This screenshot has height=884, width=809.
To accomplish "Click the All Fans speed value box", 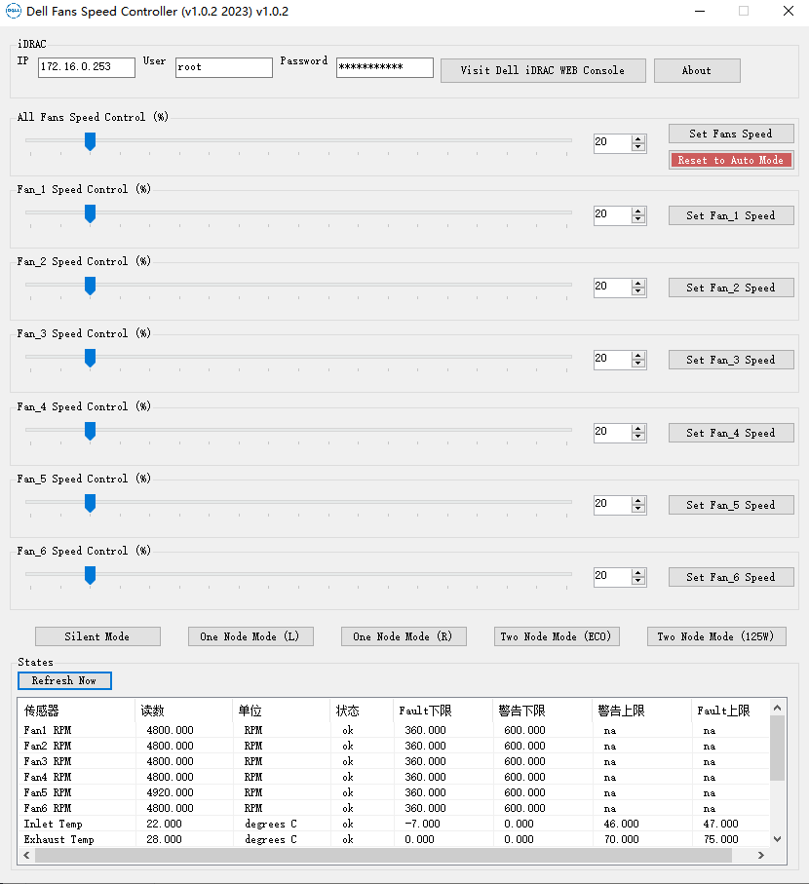I will 612,142.
